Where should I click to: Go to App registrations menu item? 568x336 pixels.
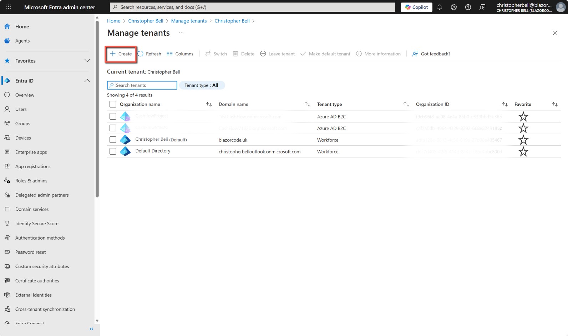click(33, 166)
